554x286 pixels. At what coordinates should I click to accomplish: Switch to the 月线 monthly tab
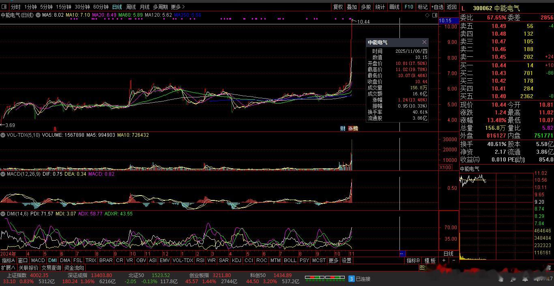coord(144,7)
